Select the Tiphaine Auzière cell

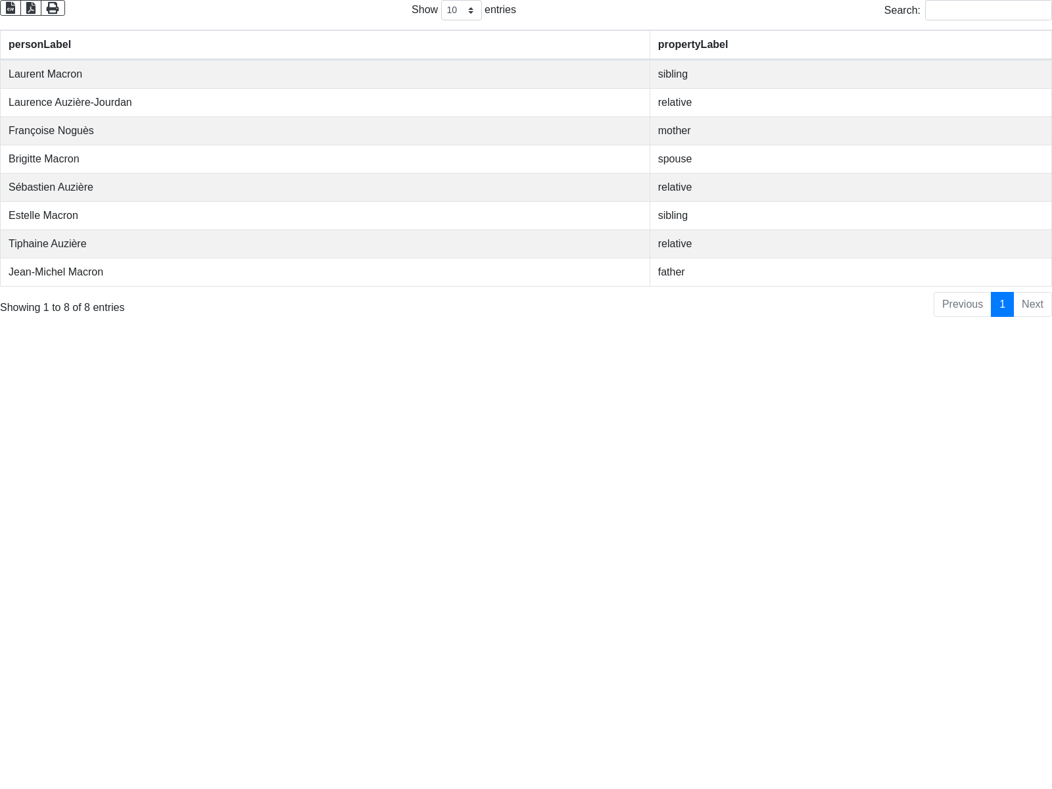coord(325,244)
